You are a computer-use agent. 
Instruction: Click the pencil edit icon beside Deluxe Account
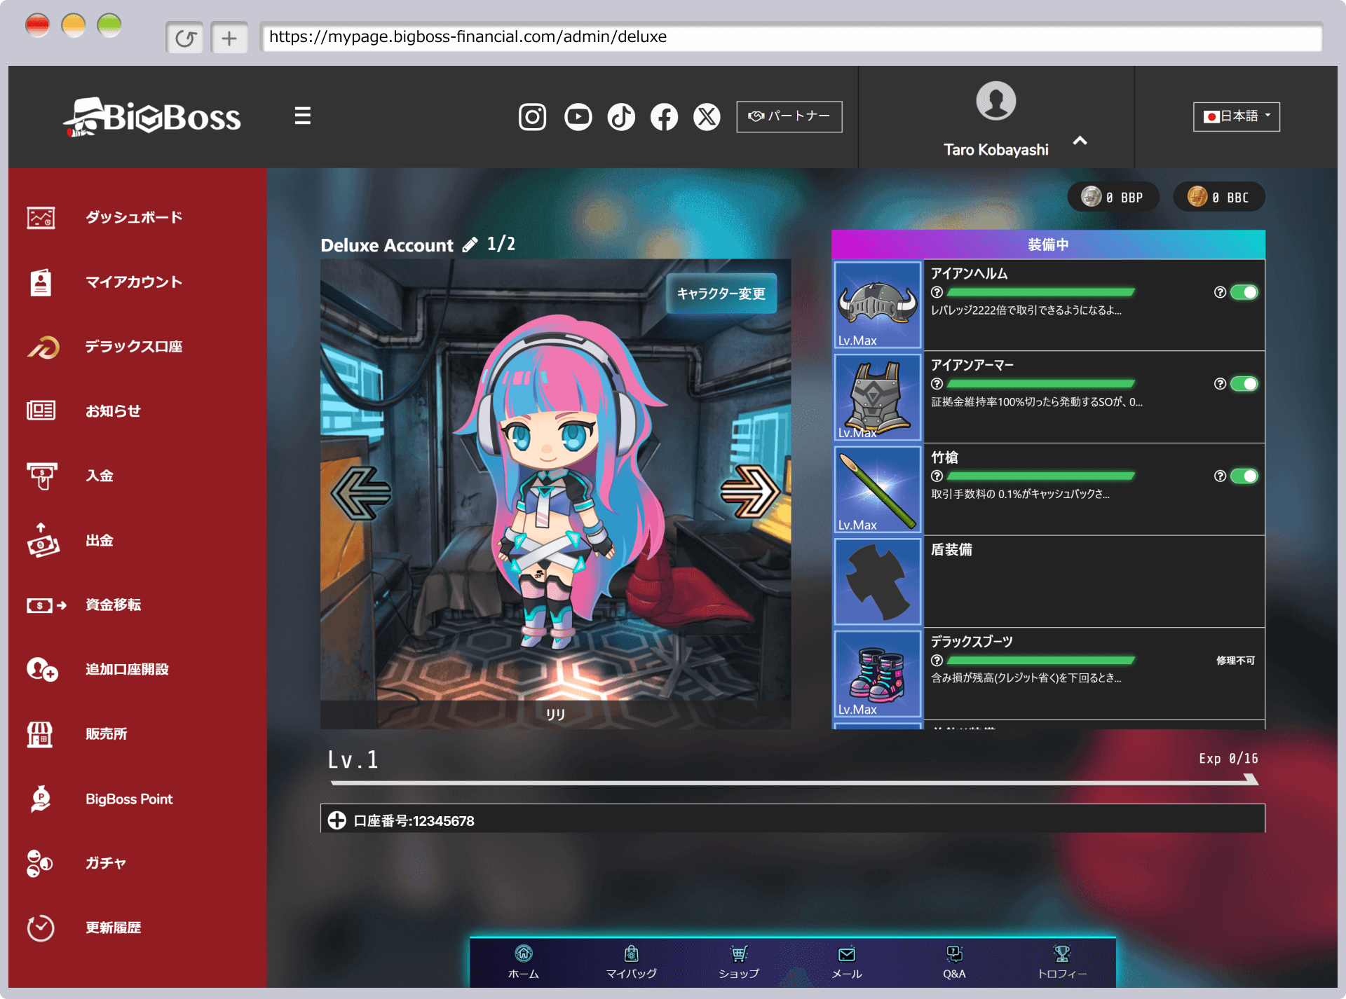pyautogui.click(x=470, y=244)
